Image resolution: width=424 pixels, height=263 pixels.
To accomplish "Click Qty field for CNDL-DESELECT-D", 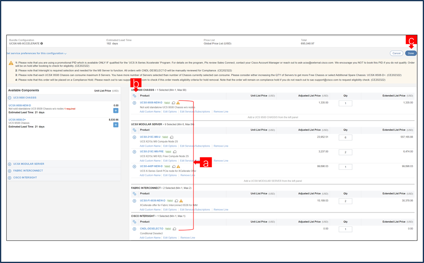I will (345, 229).
